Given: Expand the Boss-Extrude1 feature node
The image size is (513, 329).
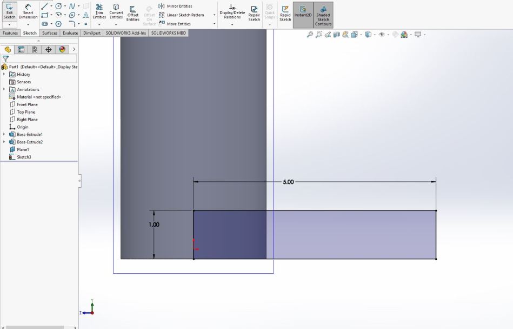Looking at the screenshot, I should click(x=5, y=135).
